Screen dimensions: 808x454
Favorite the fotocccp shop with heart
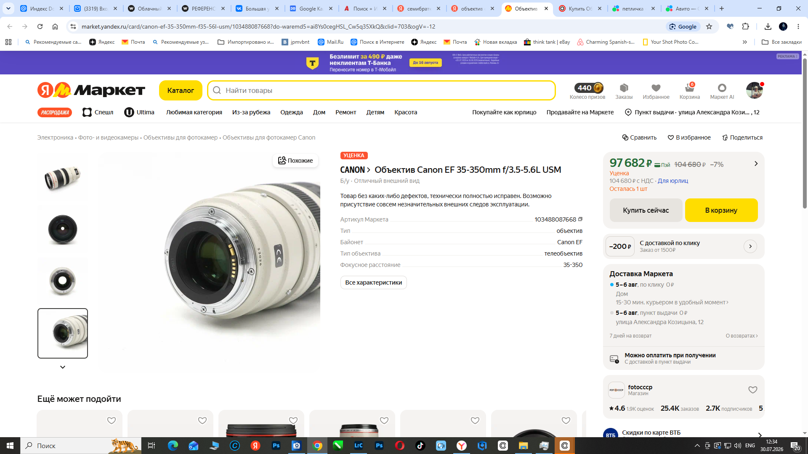[753, 390]
